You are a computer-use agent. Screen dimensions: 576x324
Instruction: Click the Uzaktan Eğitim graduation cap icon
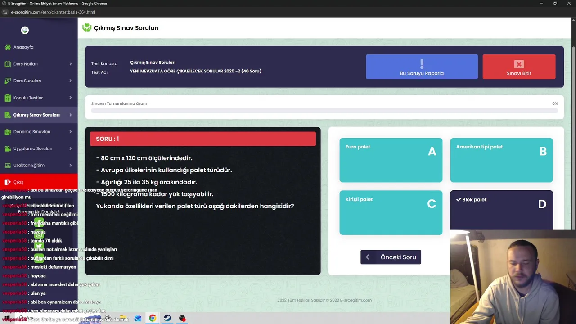tap(8, 165)
